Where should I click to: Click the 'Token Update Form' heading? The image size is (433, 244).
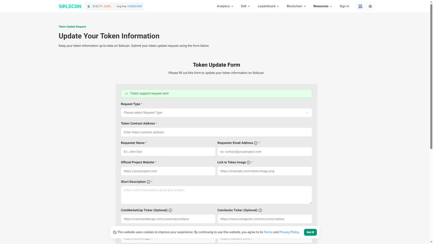216,65
